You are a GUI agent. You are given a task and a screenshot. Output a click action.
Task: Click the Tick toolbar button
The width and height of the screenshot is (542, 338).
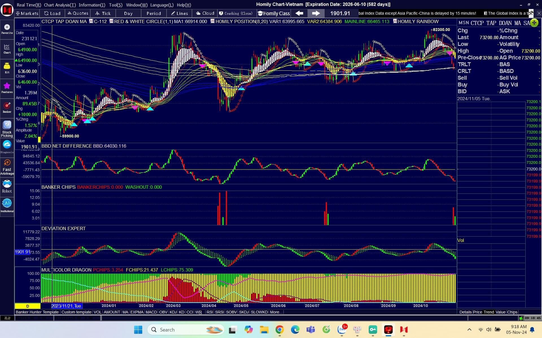(103, 13)
